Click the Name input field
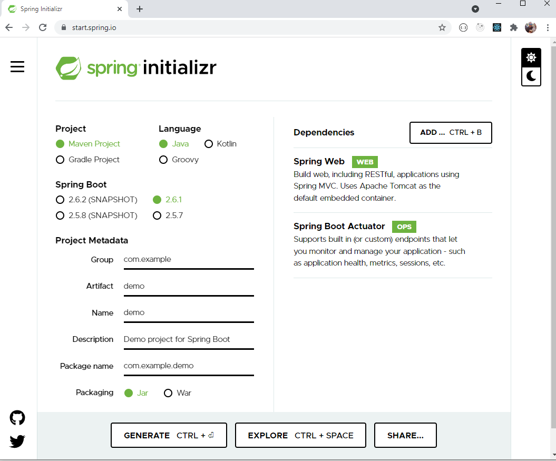 189,313
